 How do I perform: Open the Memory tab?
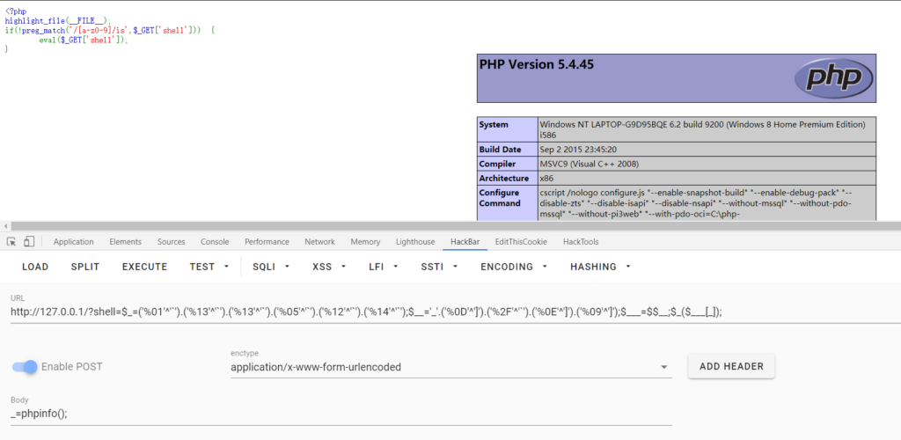pos(365,242)
